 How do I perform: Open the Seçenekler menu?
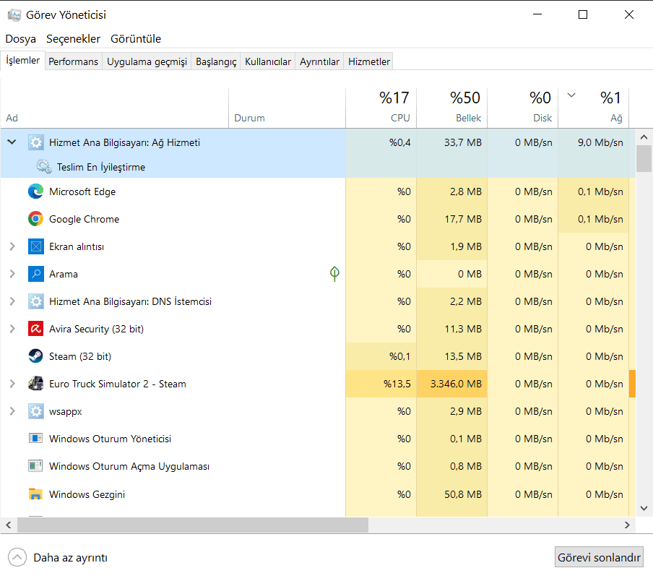[75, 38]
